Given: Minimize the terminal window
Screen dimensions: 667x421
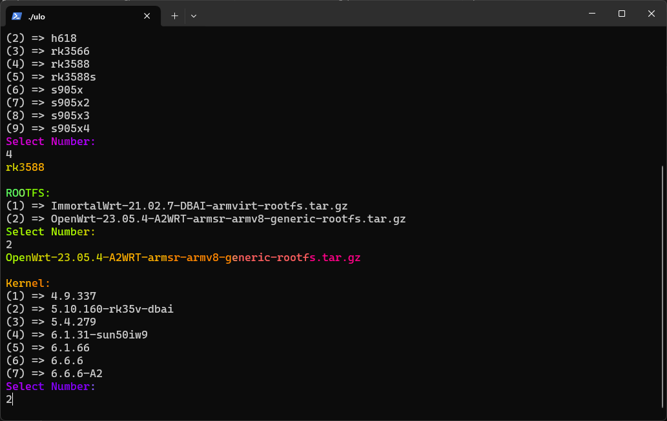Looking at the screenshot, I should pyautogui.click(x=591, y=14).
